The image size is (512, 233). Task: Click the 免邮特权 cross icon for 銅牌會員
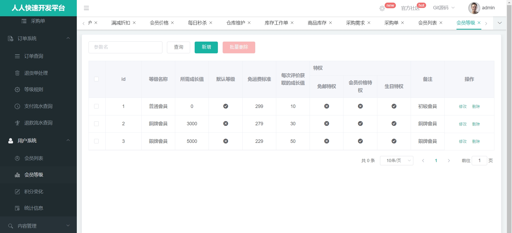tap(327, 124)
